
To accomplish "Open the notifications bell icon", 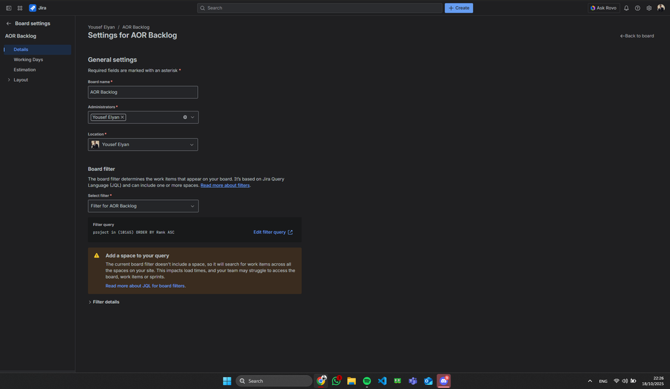I will click(x=625, y=7).
